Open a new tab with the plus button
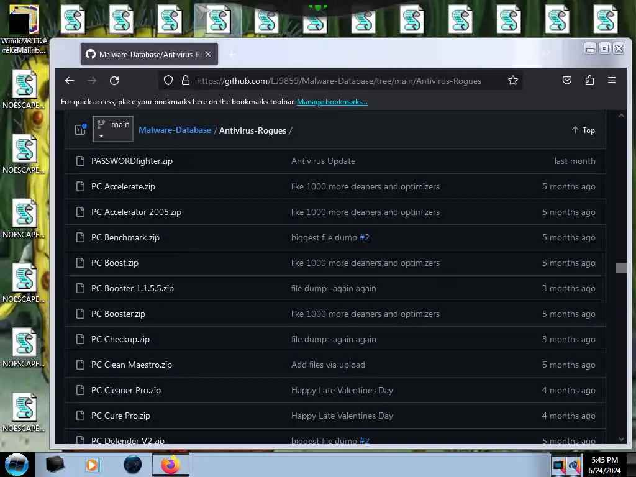This screenshot has width=636, height=477. coord(232,54)
